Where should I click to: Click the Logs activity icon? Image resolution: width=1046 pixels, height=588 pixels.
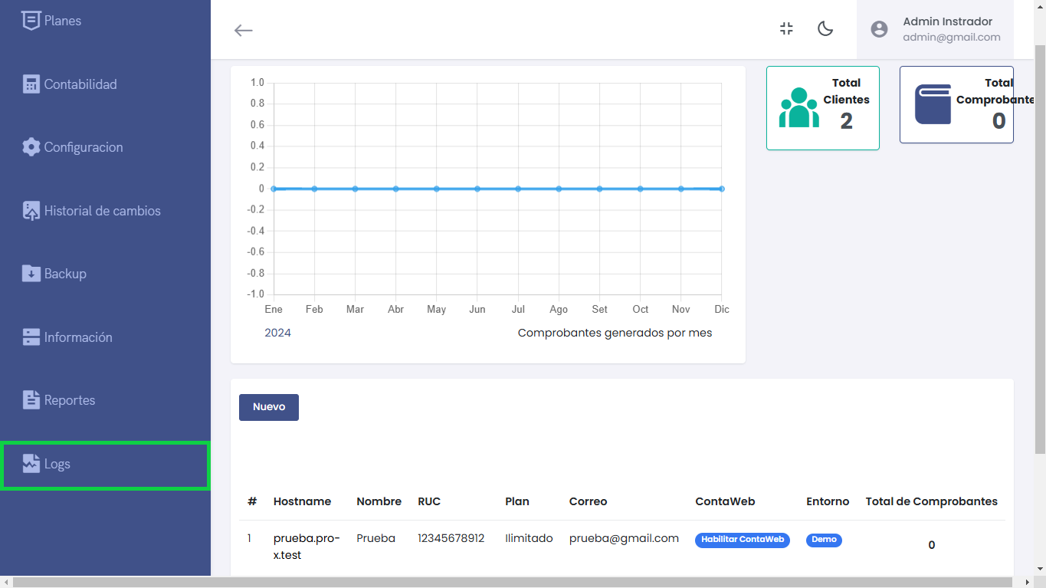tap(31, 464)
